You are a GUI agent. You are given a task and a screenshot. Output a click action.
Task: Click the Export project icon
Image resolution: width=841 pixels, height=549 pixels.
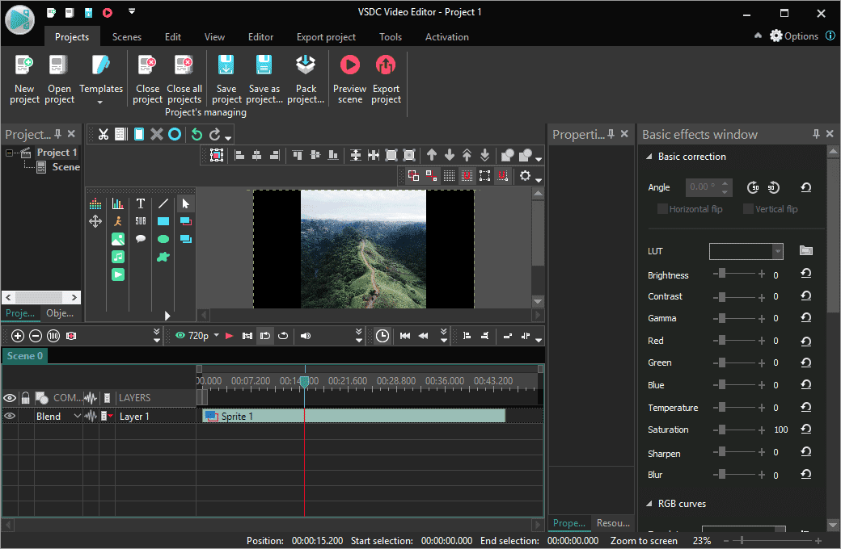(386, 65)
